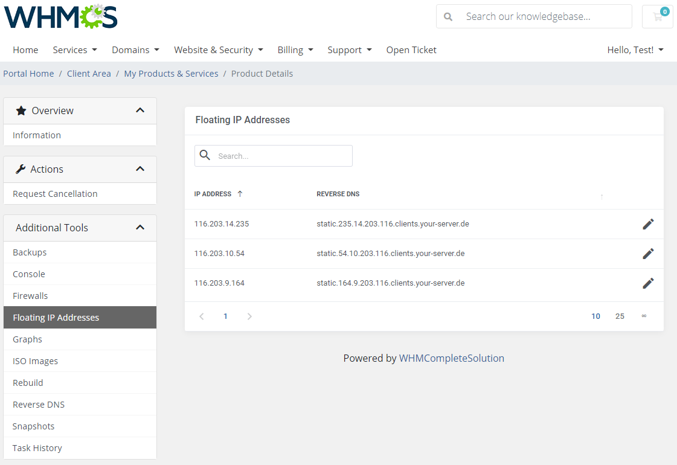The width and height of the screenshot is (677, 465).
Task: Click static.164.9.203.116.clients.your-server.de text
Action: click(x=391, y=283)
